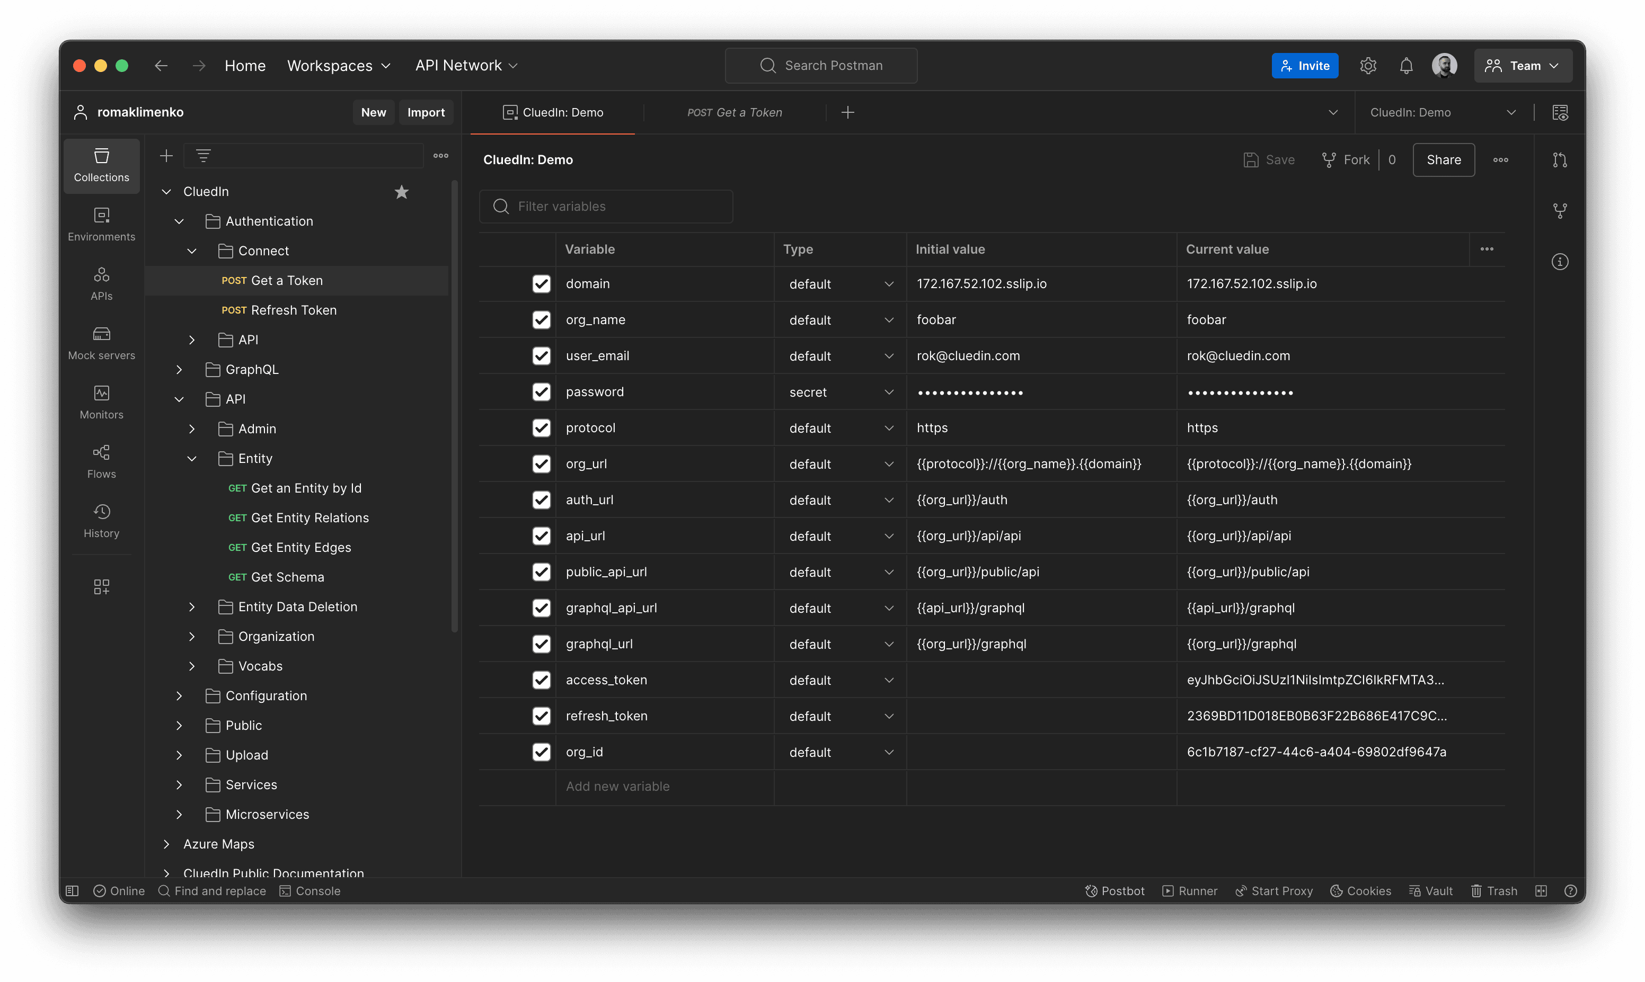Open the notifications bell
The image size is (1645, 982).
point(1406,66)
